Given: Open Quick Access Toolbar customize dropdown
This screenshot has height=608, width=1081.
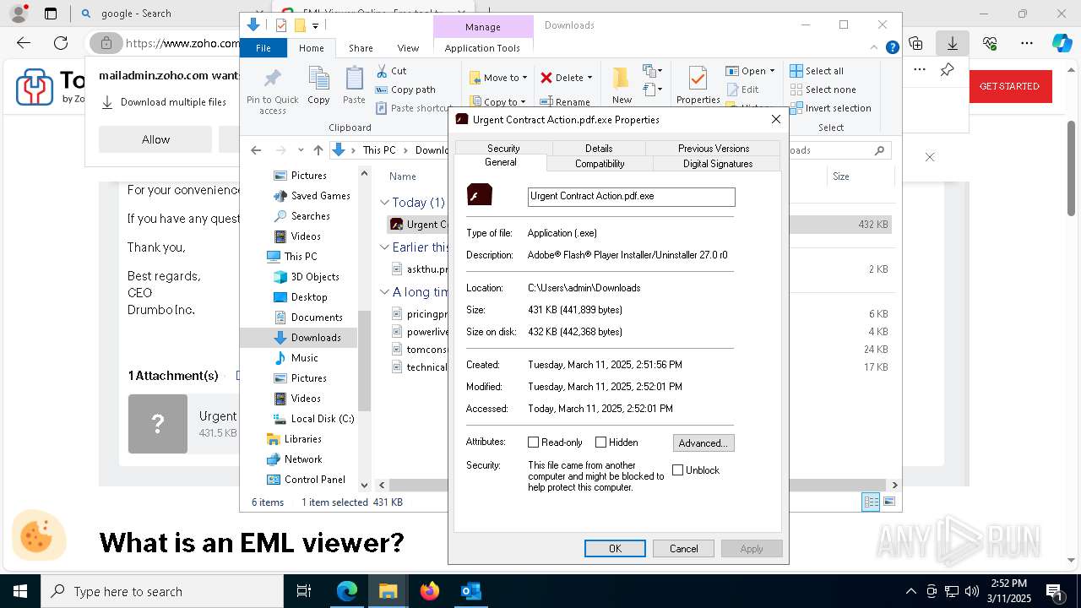Looking at the screenshot, I should pyautogui.click(x=315, y=26).
